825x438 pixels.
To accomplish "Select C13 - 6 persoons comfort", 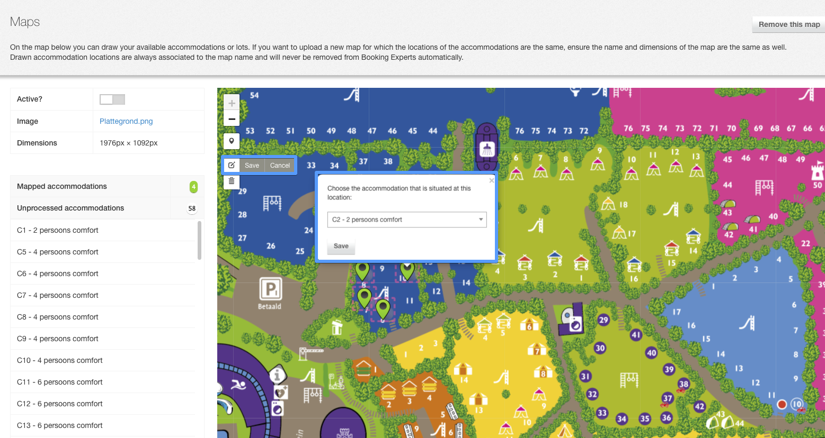I will click(104, 425).
